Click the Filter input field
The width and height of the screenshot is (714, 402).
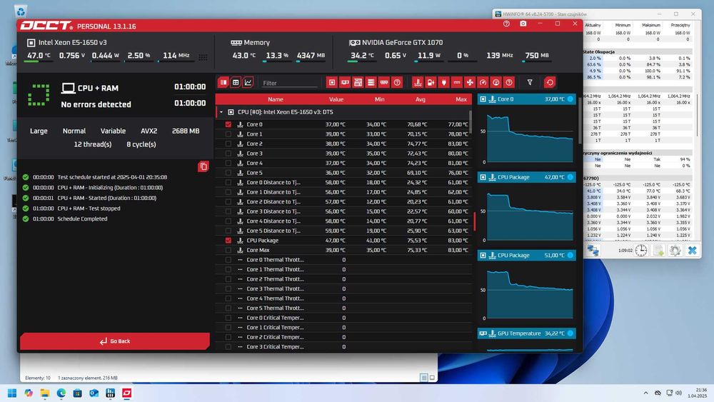click(289, 83)
